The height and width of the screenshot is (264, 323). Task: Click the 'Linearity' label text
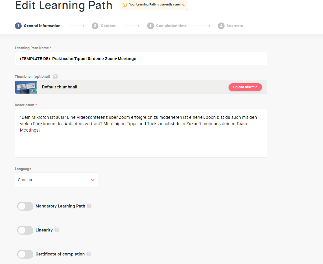click(44, 230)
